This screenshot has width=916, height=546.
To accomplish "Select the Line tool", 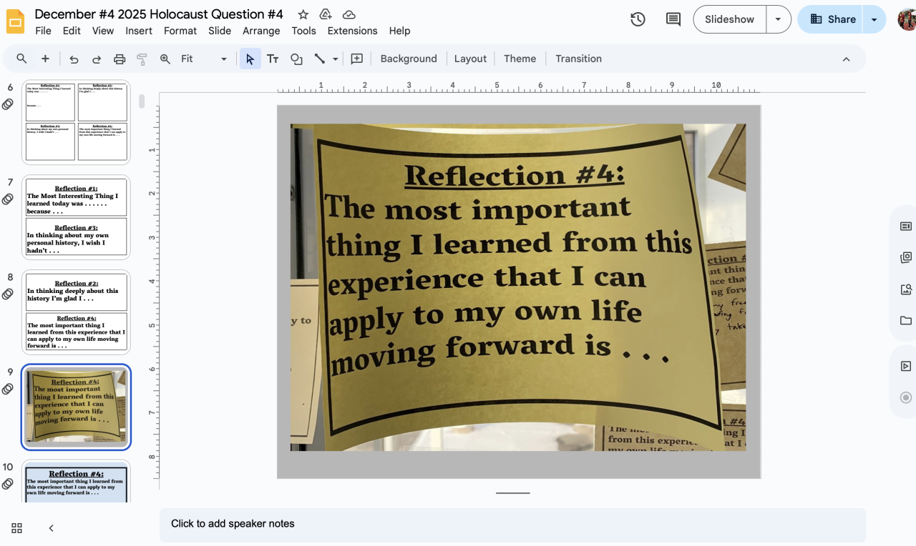I will pyautogui.click(x=319, y=59).
